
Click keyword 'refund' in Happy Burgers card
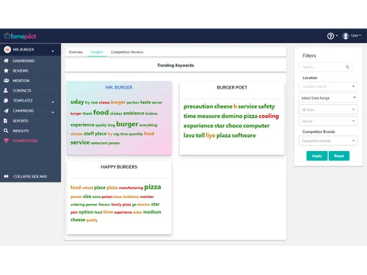pyautogui.click(x=87, y=188)
